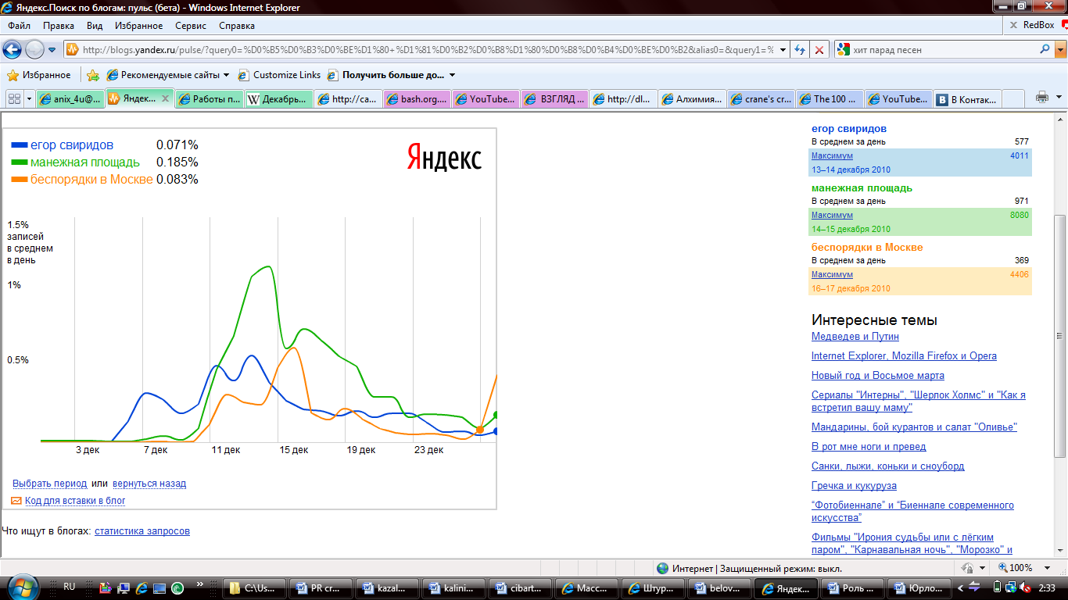The height and width of the screenshot is (600, 1068).
Task: Expand Получить больше до... dropdown
Action: (452, 75)
